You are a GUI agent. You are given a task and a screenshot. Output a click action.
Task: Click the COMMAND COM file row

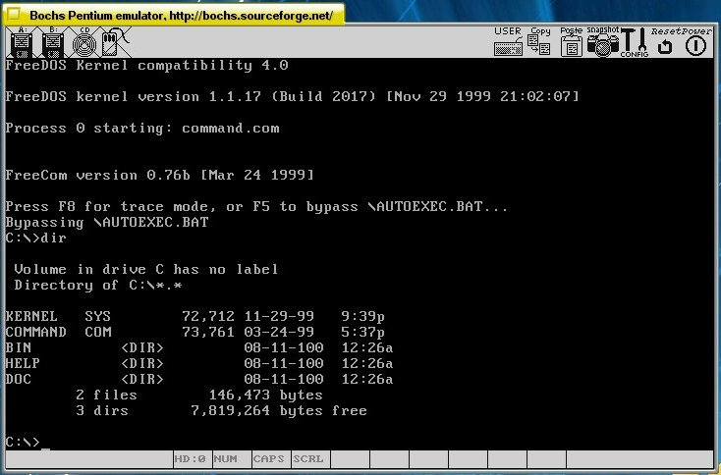194,332
